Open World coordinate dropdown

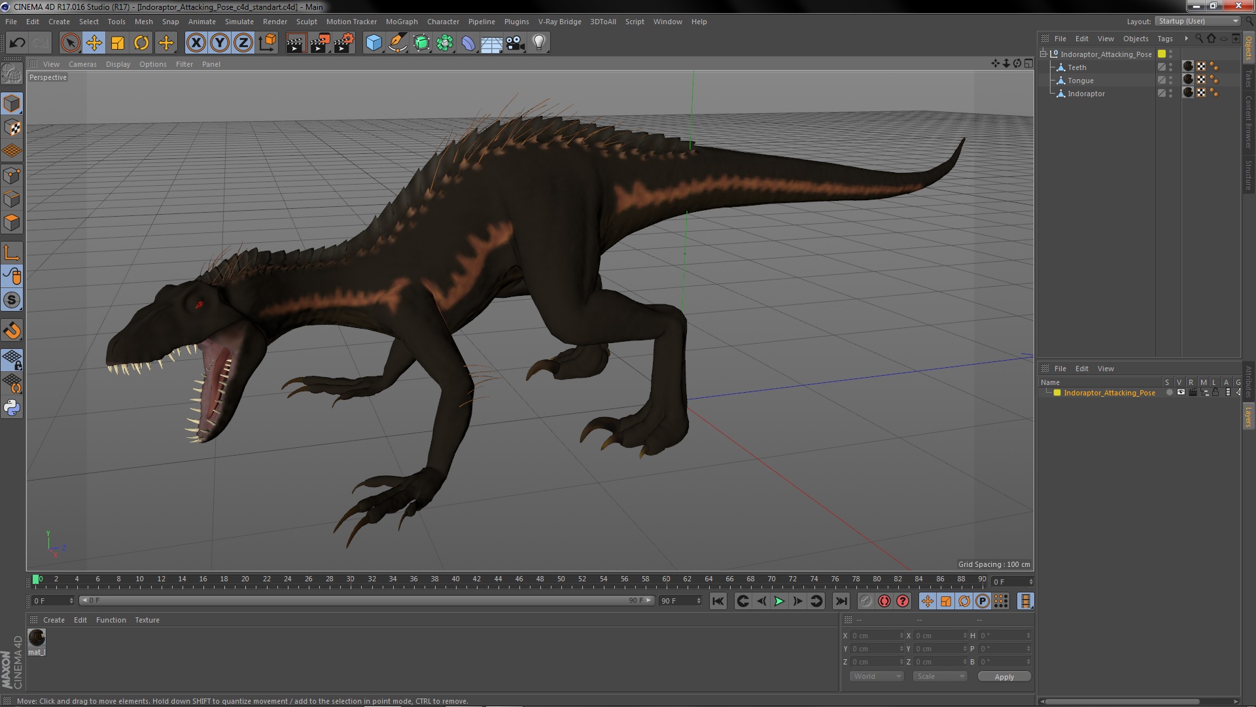876,677
